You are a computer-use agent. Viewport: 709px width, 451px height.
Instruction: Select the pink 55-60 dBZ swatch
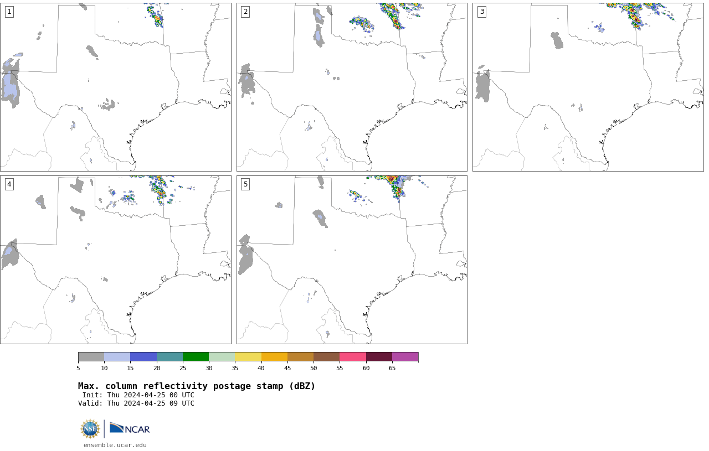pos(353,356)
